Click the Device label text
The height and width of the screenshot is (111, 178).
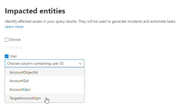pos(15,40)
